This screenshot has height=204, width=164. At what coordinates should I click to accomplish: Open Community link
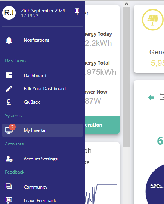click(35, 187)
